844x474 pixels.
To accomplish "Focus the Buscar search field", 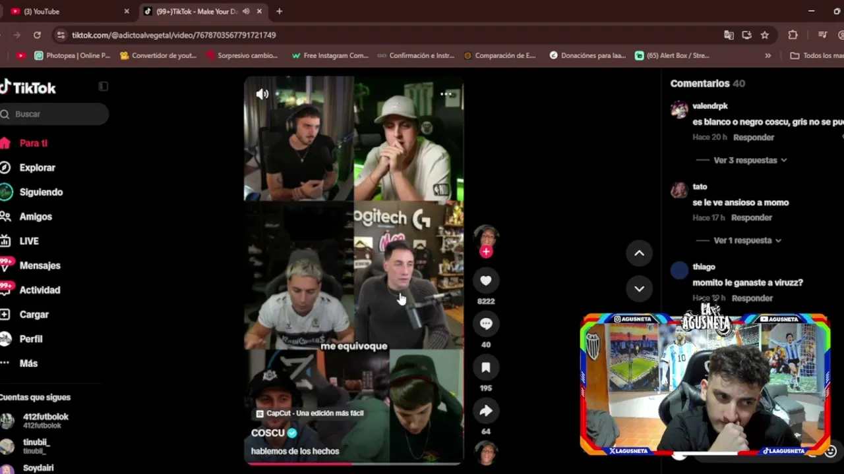I will point(54,114).
